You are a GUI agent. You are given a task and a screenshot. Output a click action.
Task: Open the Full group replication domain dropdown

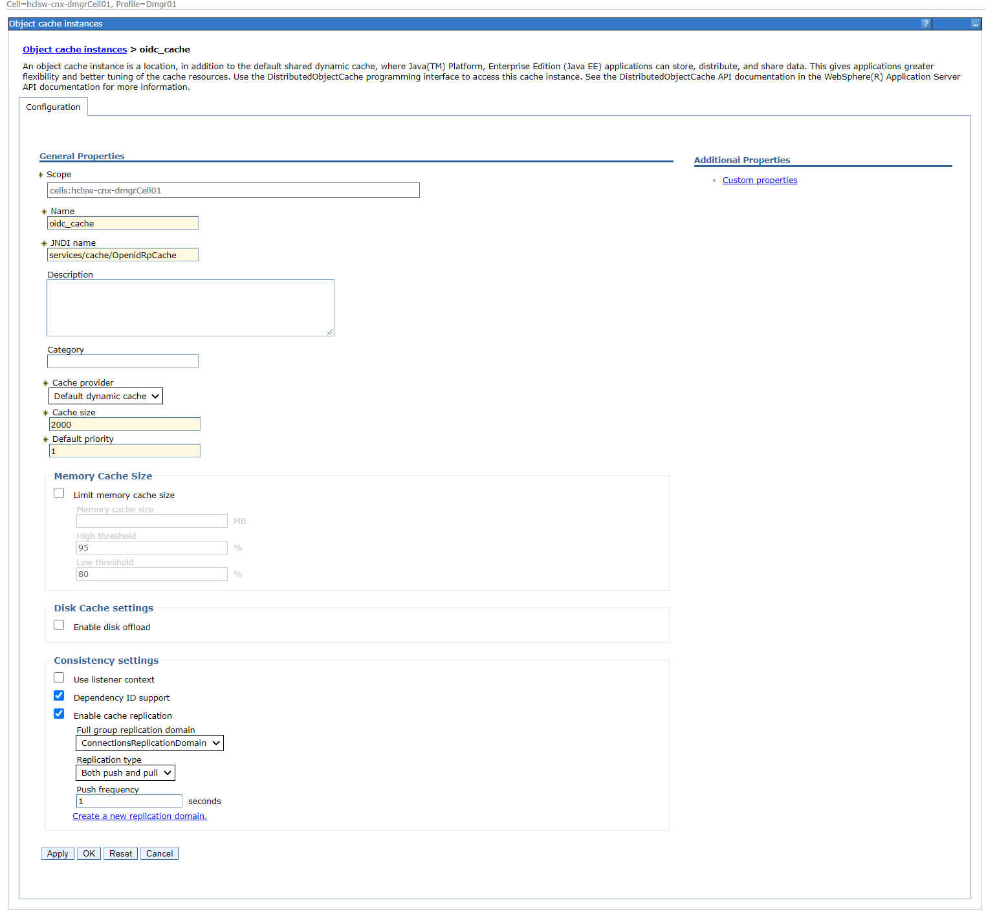click(149, 743)
